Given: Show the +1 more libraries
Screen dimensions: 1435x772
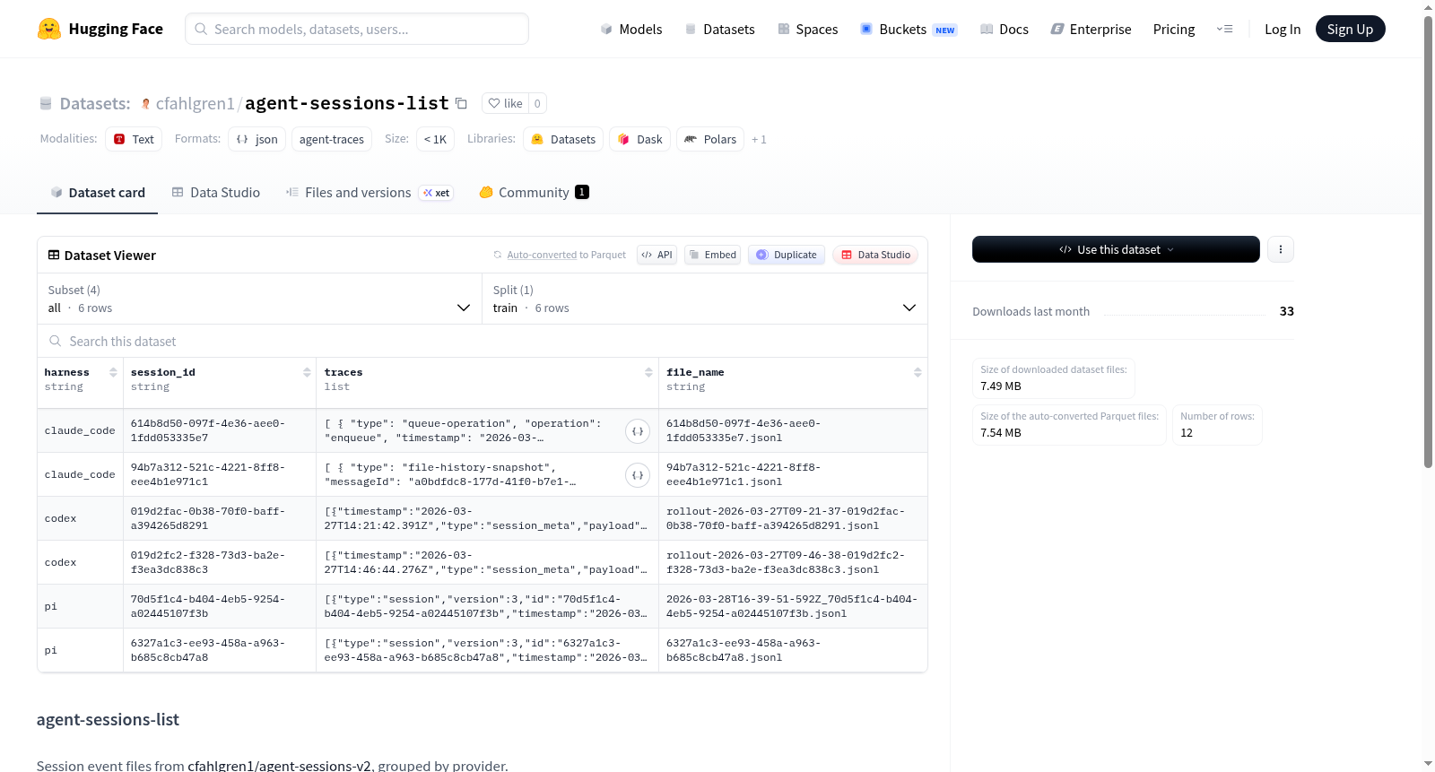Looking at the screenshot, I should pyautogui.click(x=759, y=139).
